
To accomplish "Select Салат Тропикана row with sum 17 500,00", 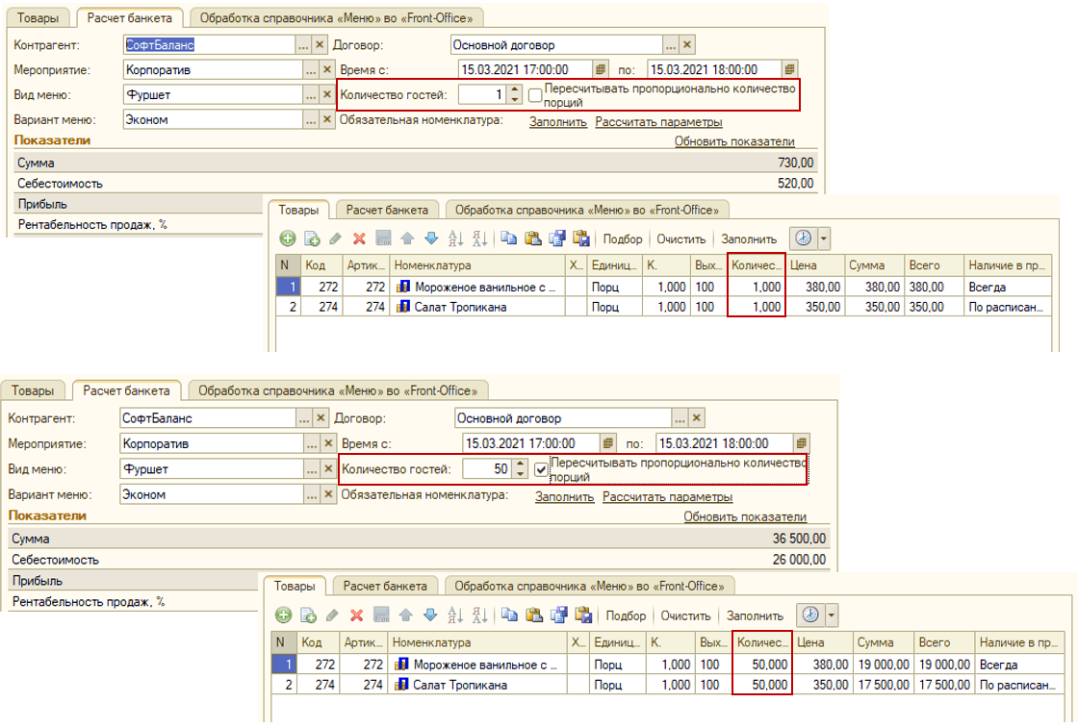I will pos(667,685).
